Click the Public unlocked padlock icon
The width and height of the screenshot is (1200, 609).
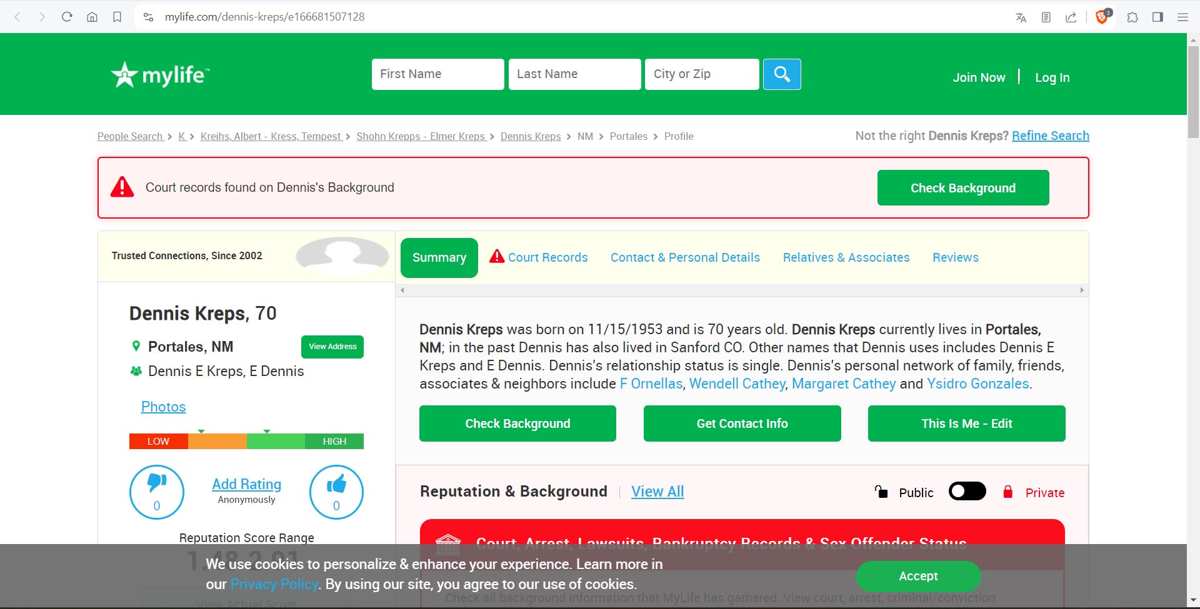point(881,492)
